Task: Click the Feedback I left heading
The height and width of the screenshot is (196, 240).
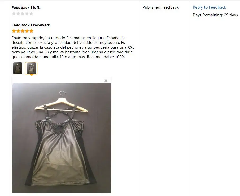Action: 26,8
